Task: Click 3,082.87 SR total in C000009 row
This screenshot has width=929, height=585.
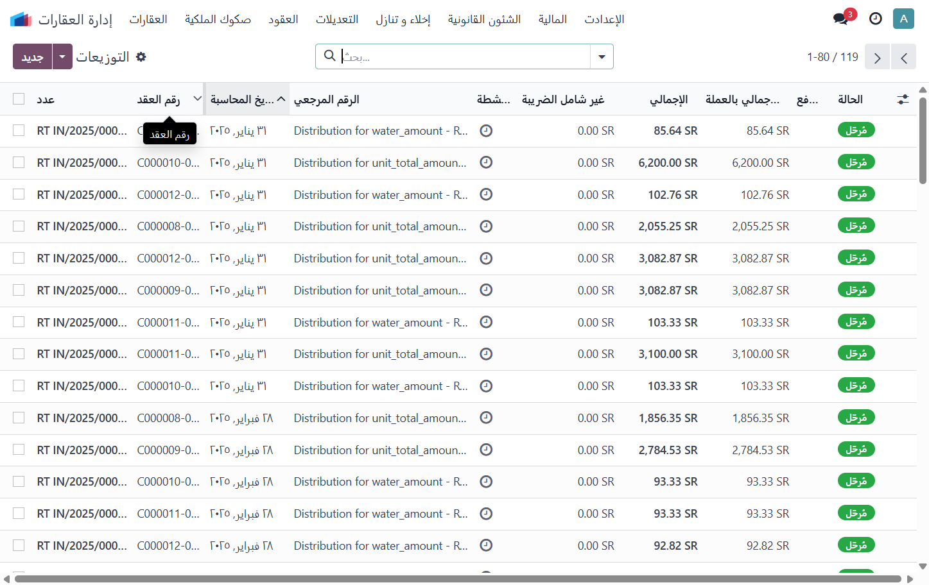Action: [x=668, y=290]
